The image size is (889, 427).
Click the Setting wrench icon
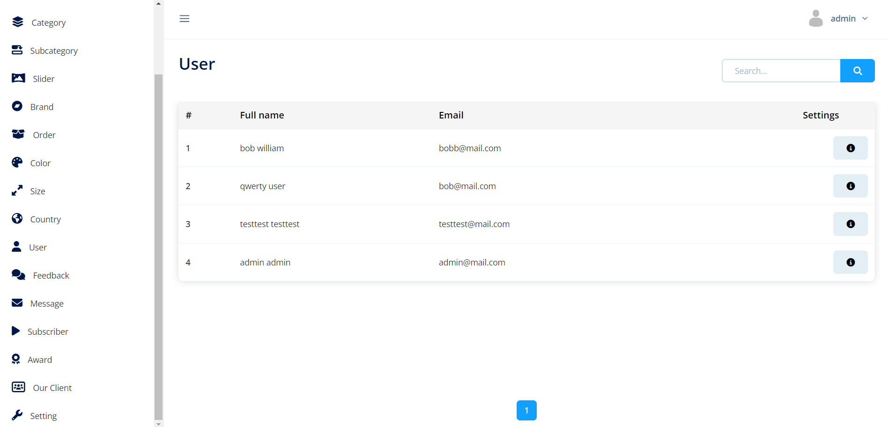click(17, 415)
